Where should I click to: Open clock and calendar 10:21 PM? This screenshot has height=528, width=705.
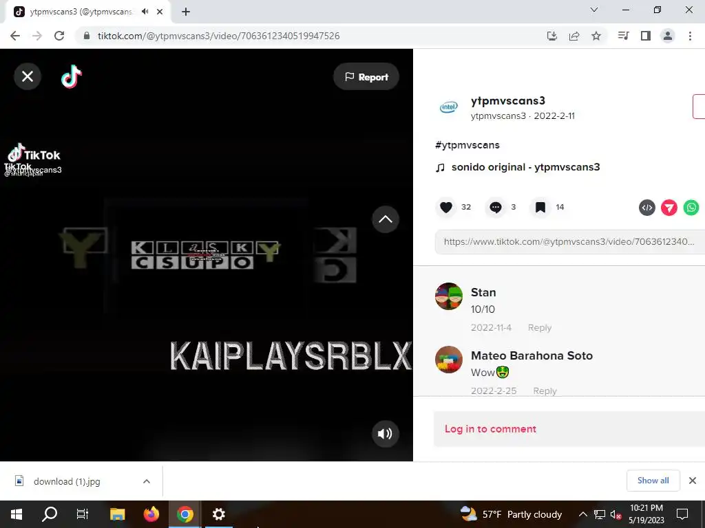click(646, 514)
